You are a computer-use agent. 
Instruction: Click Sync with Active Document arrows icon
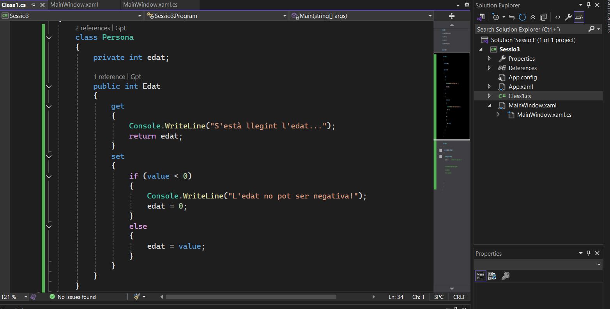coord(512,17)
